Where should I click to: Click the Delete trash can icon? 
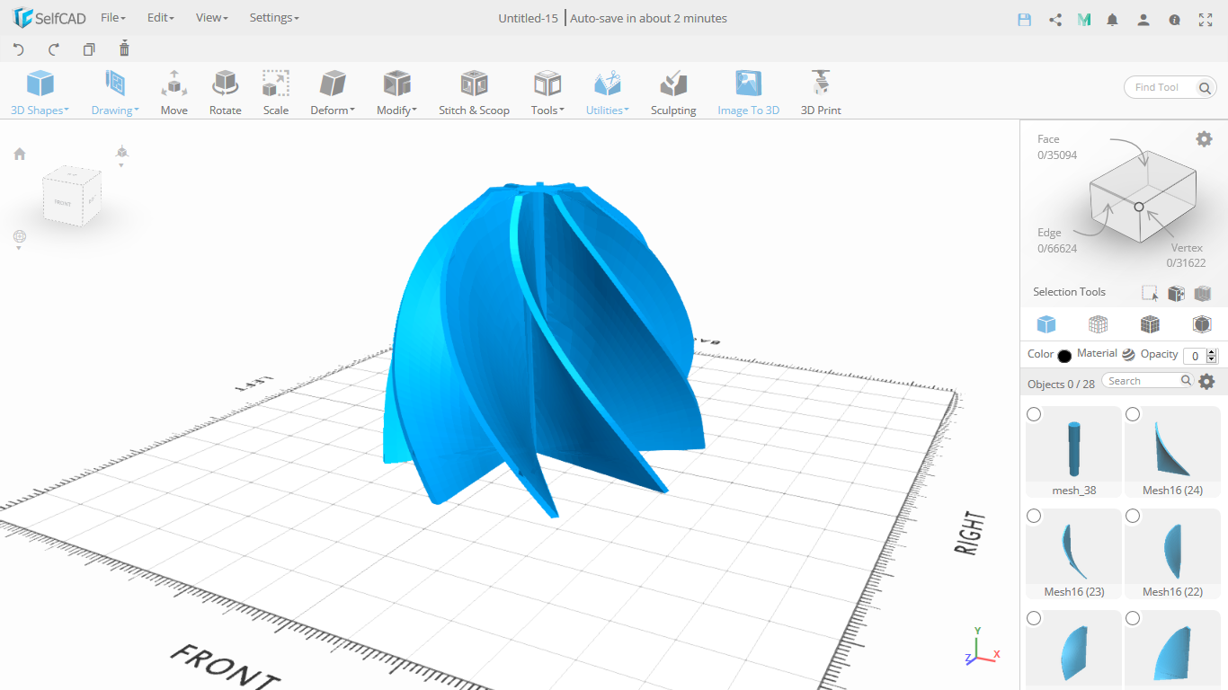[124, 49]
